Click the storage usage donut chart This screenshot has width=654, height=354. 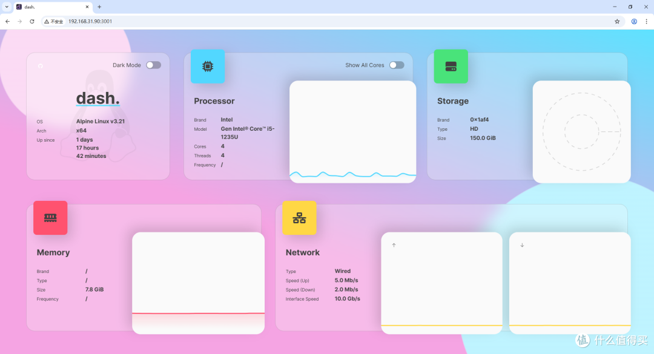tap(581, 131)
